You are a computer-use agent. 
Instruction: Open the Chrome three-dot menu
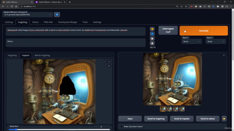click(x=231, y=7)
